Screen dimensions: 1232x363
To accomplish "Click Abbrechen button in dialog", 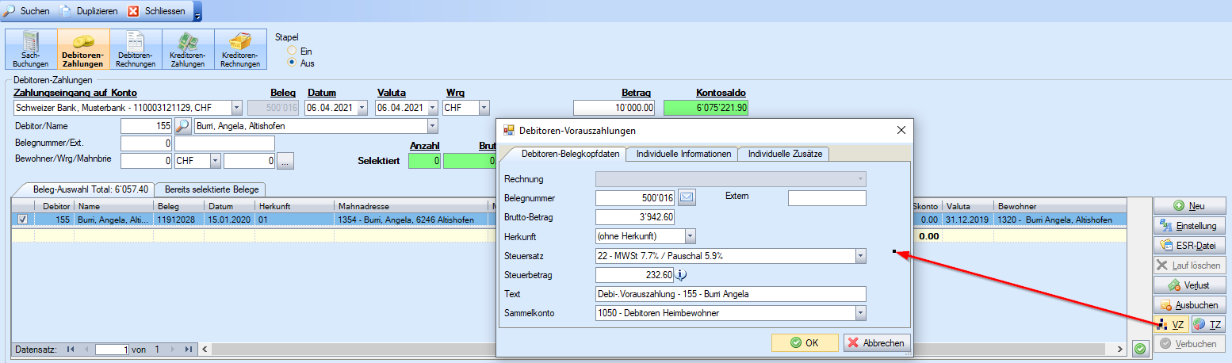I will 877,343.
